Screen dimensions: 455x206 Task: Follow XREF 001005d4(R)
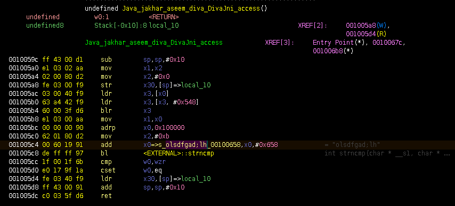366,34
